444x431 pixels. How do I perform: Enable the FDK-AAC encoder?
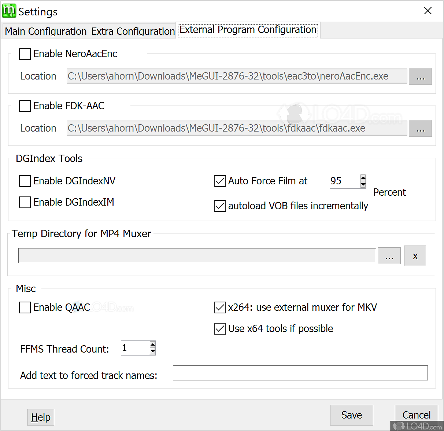tap(25, 106)
